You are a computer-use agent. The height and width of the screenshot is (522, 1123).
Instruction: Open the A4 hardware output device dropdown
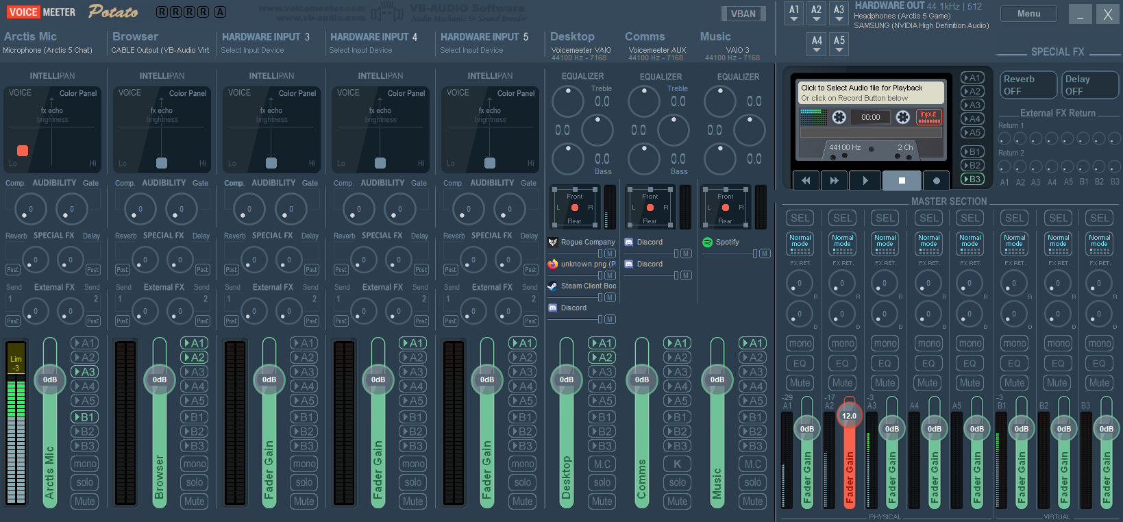(x=817, y=44)
